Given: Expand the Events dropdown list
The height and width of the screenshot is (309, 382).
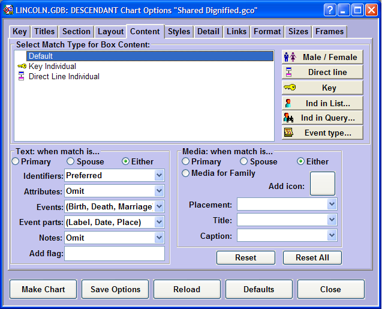Looking at the screenshot, I should tap(159, 207).
